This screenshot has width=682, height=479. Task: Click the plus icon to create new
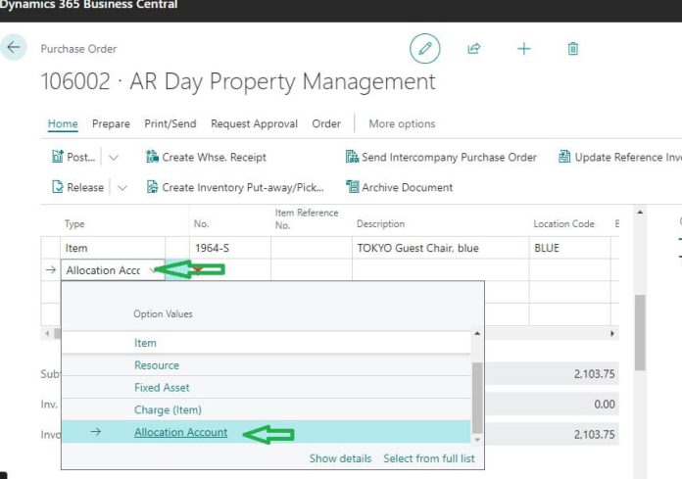coord(523,48)
